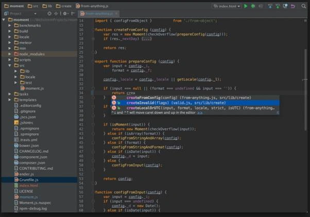The height and width of the screenshot is (217, 310).
Task: Place caret after 'return crea' on line 34
Action: tap(135, 93)
